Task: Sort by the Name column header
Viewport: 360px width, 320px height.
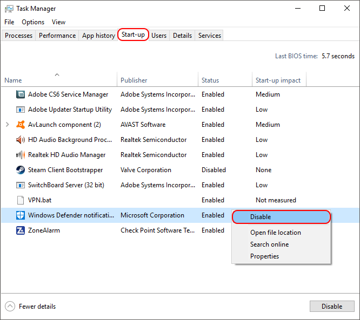Action: 59,79
